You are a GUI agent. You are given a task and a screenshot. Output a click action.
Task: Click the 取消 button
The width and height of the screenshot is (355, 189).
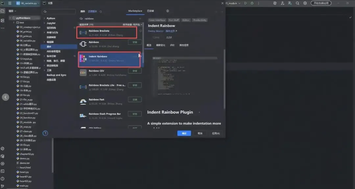[x=200, y=133]
